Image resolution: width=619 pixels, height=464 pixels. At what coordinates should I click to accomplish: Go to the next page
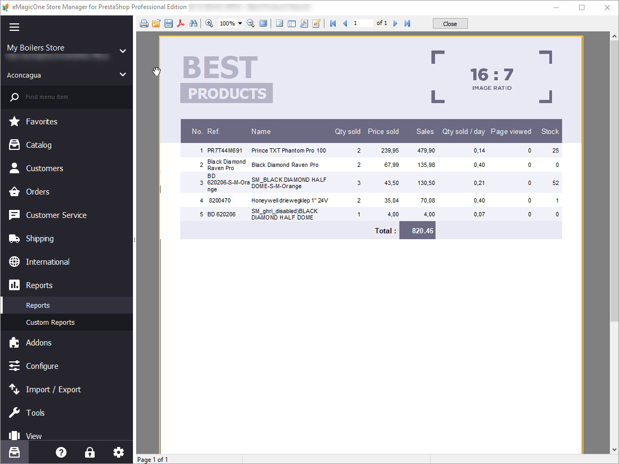(x=395, y=24)
